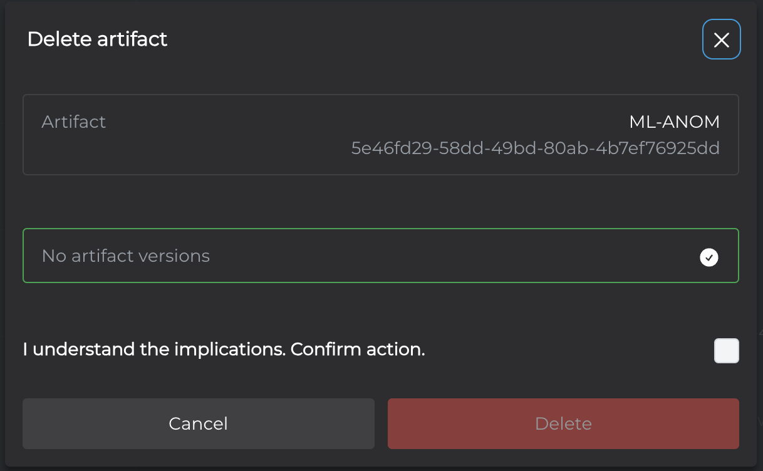Click the 'No artifact versions' text

(126, 256)
